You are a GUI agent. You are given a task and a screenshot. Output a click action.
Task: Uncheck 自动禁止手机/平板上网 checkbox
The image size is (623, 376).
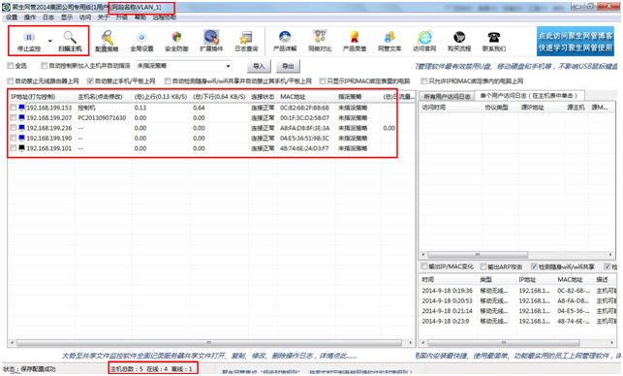click(90, 81)
